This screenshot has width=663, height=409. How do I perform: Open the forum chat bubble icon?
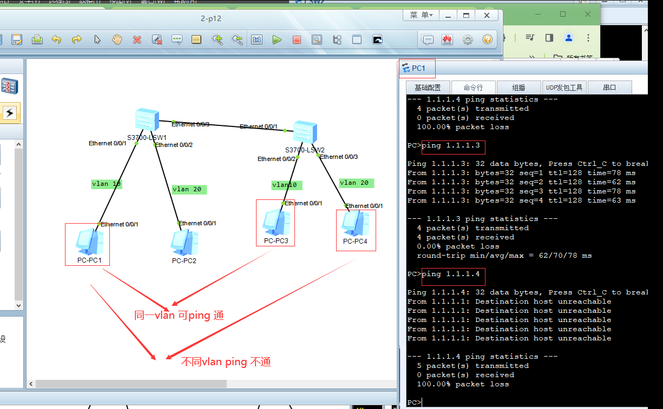click(428, 39)
